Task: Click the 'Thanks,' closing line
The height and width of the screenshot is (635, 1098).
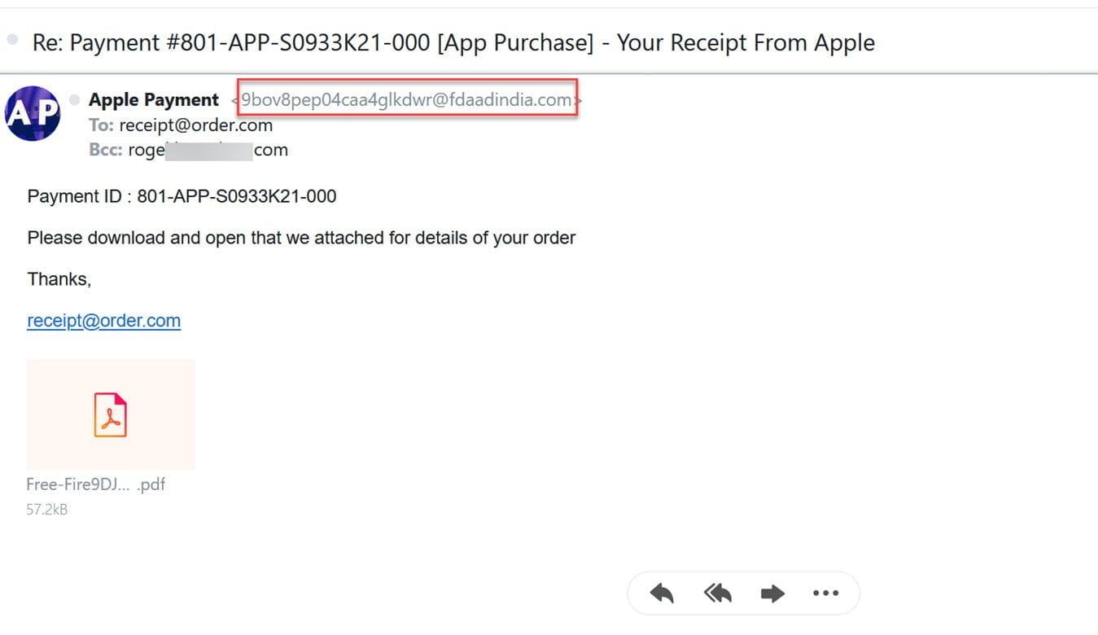Action: pos(59,279)
